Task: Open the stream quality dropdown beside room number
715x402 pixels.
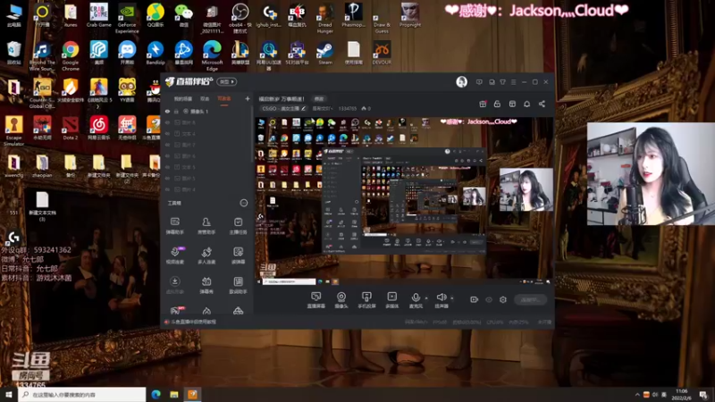Action: coord(322,108)
